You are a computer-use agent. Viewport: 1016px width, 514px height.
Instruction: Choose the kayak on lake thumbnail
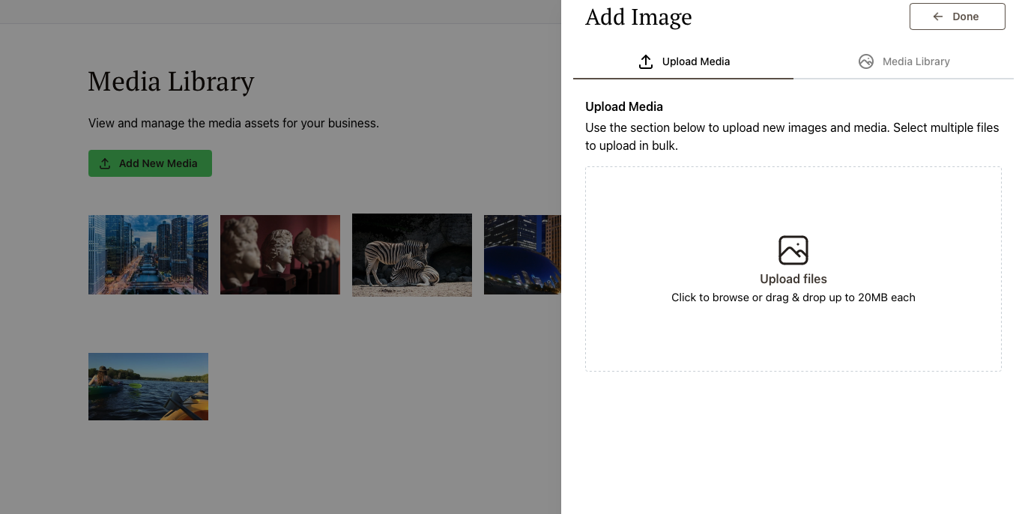tap(148, 387)
